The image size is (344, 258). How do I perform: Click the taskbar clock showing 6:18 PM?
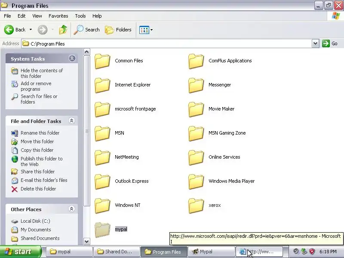point(328,252)
